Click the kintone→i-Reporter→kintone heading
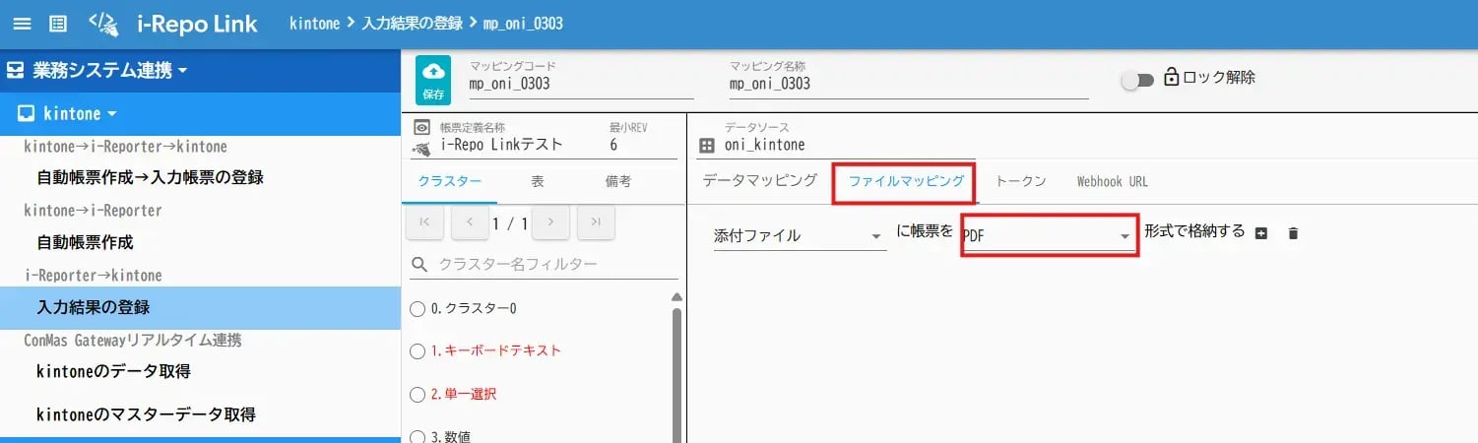This screenshot has height=443, width=1478. point(125,147)
